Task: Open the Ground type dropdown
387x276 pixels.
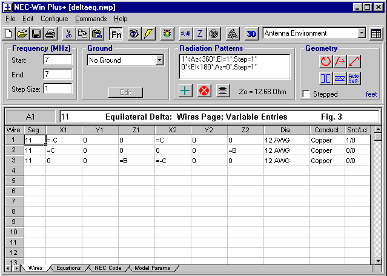Action: [159, 60]
